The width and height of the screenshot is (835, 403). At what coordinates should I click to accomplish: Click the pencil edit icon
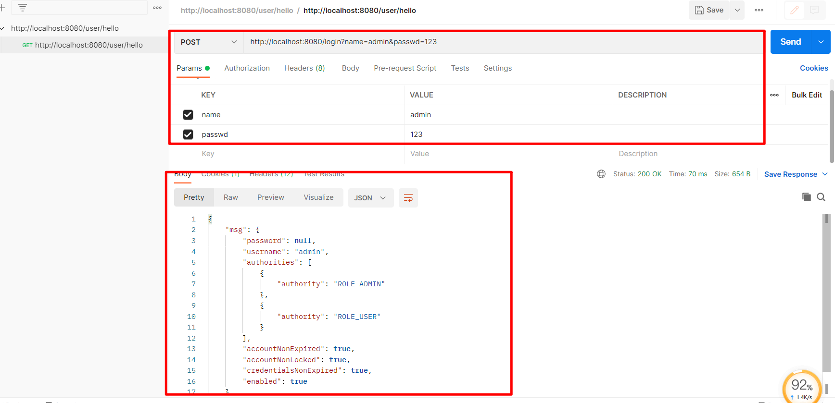click(x=795, y=10)
